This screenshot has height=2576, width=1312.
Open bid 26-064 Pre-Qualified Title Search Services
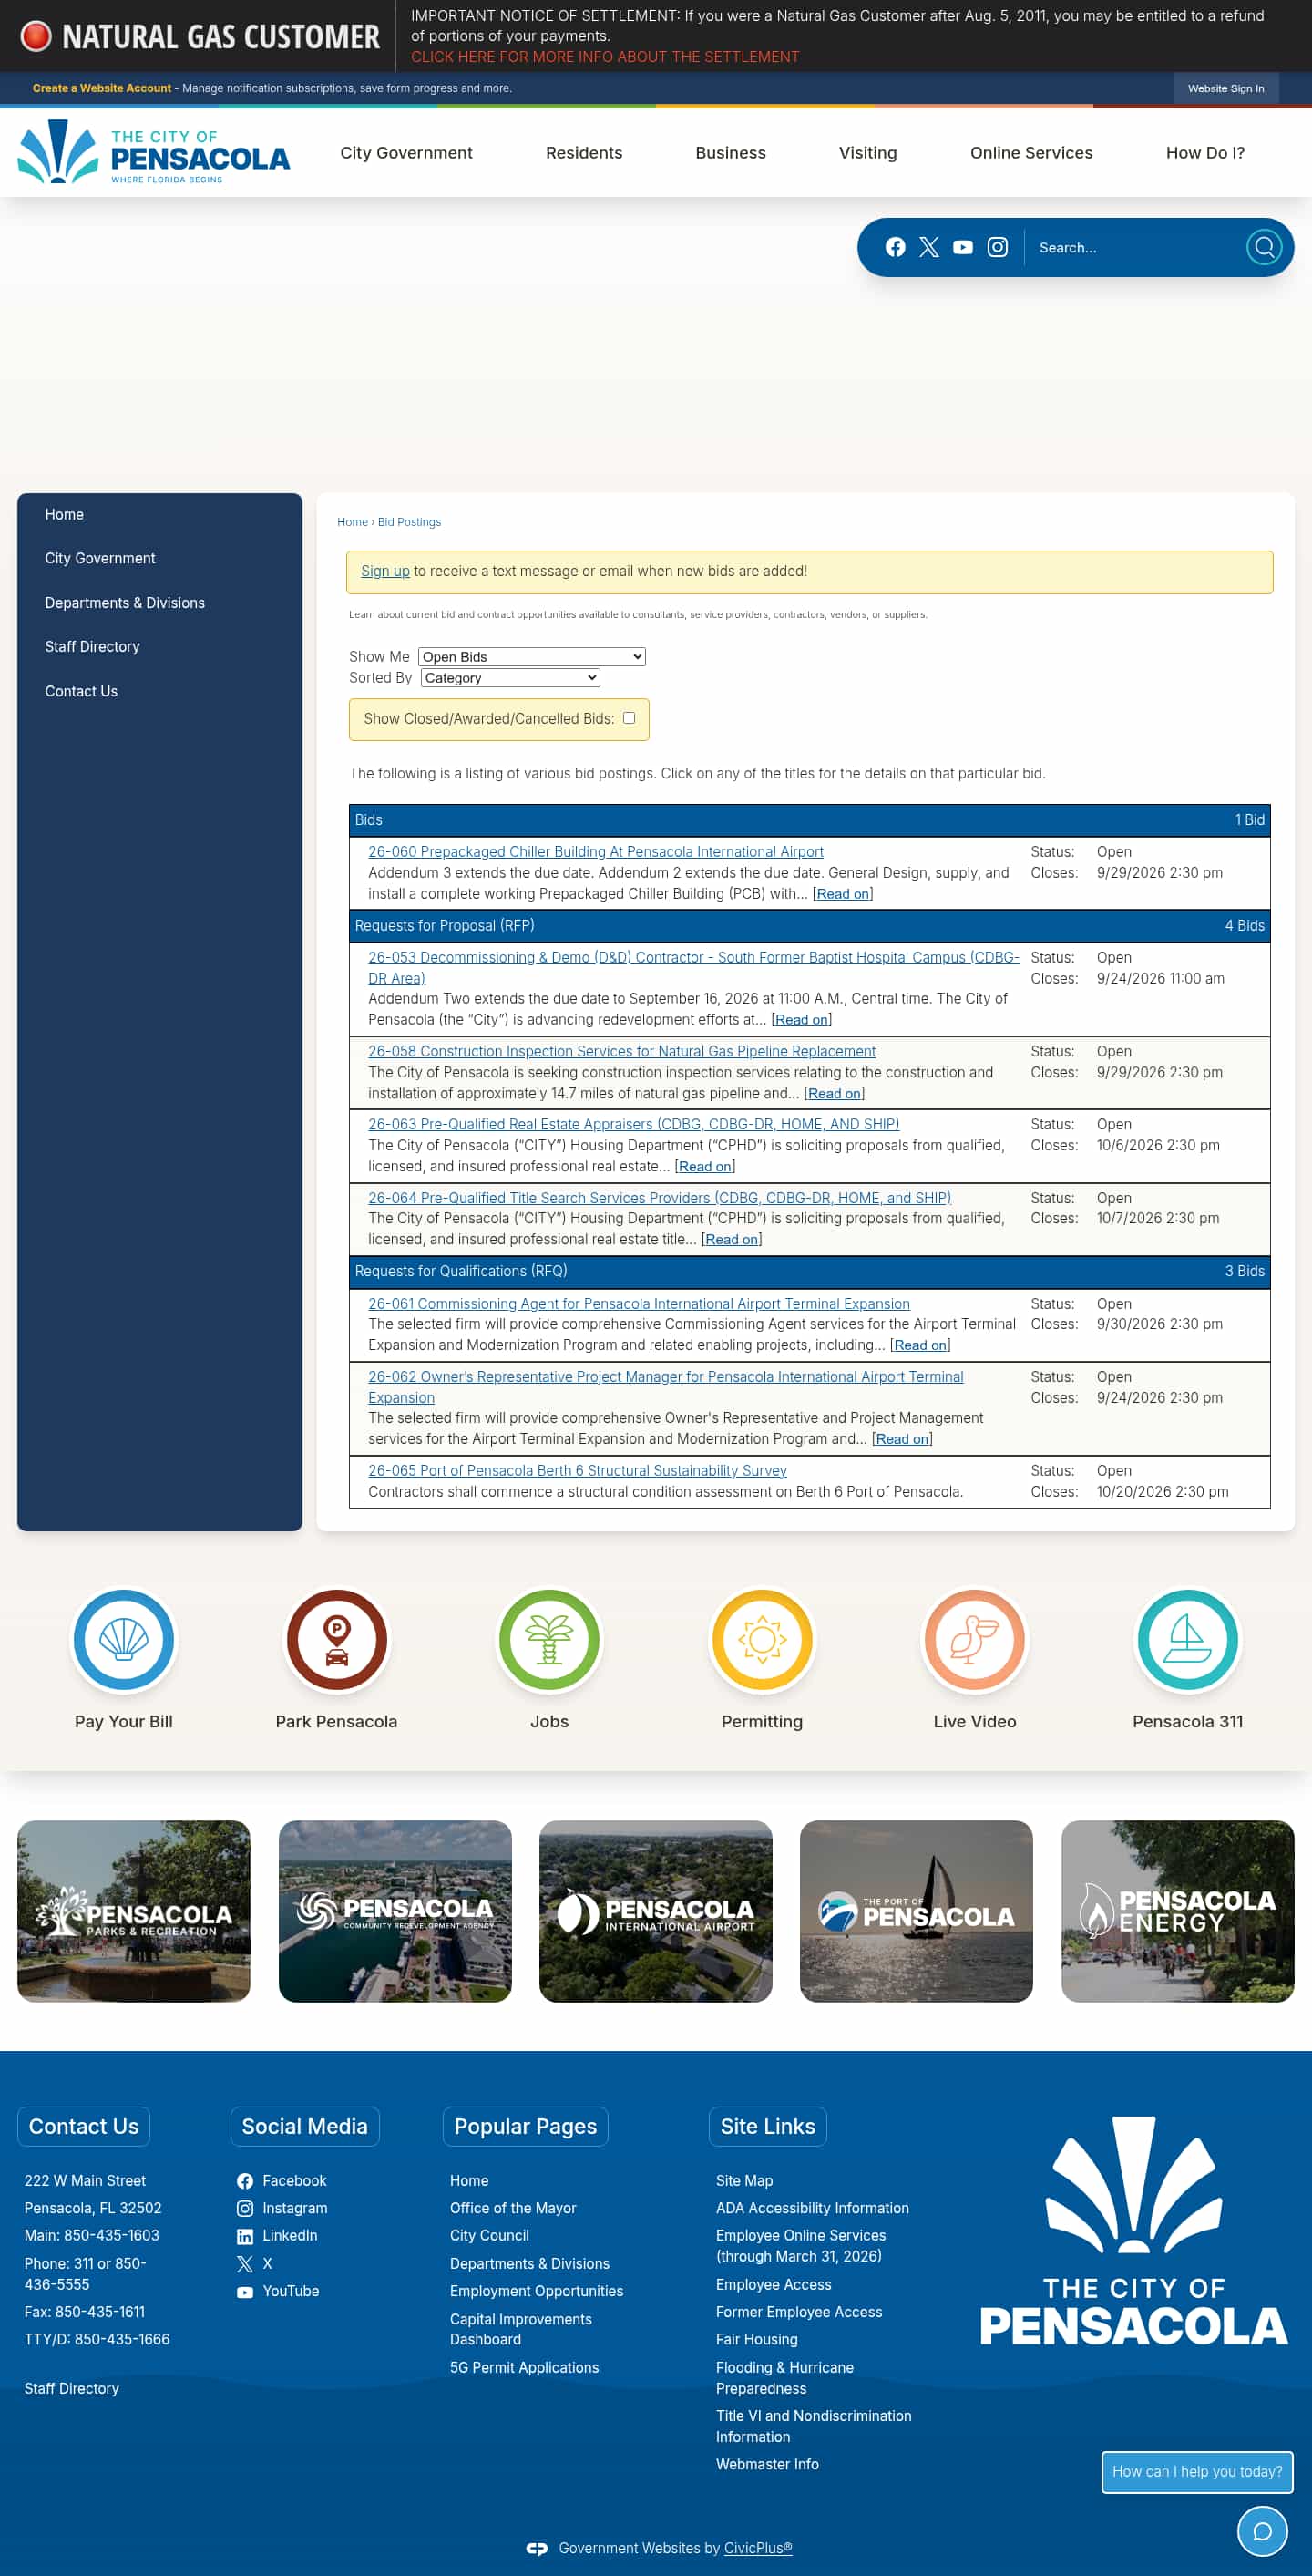(x=660, y=1198)
